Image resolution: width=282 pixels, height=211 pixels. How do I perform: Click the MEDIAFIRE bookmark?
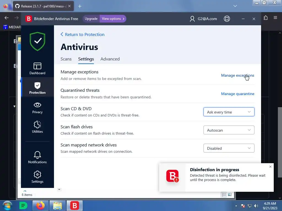click(x=12, y=27)
